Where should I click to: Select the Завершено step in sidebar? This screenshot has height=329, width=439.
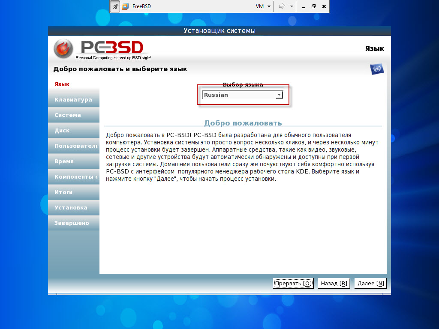pos(74,223)
